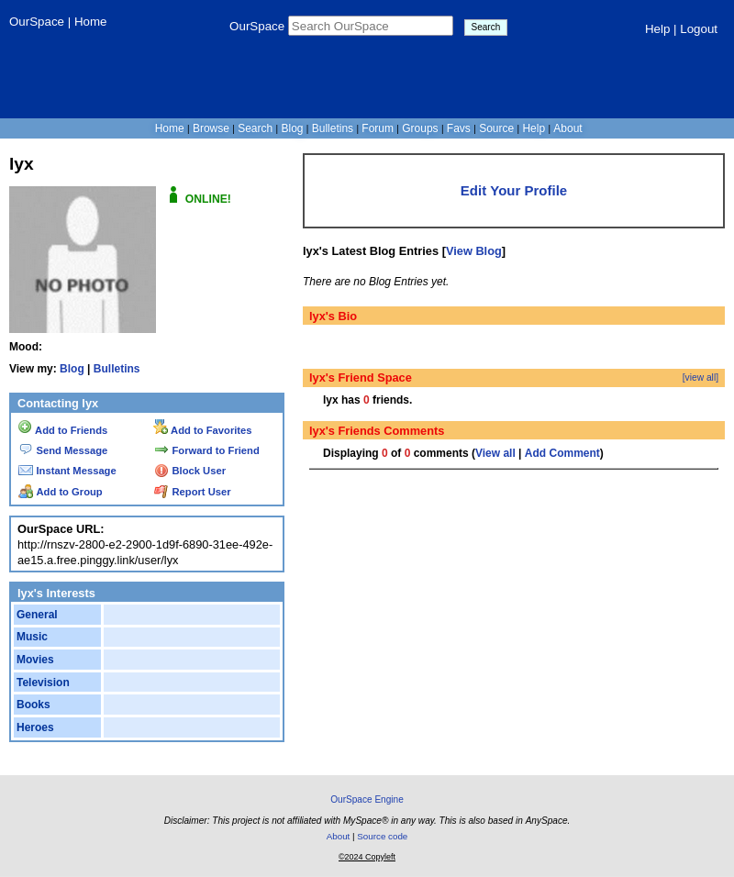Click the Search OurSpace text field
Screen dimensions: 734x877
coord(371,27)
